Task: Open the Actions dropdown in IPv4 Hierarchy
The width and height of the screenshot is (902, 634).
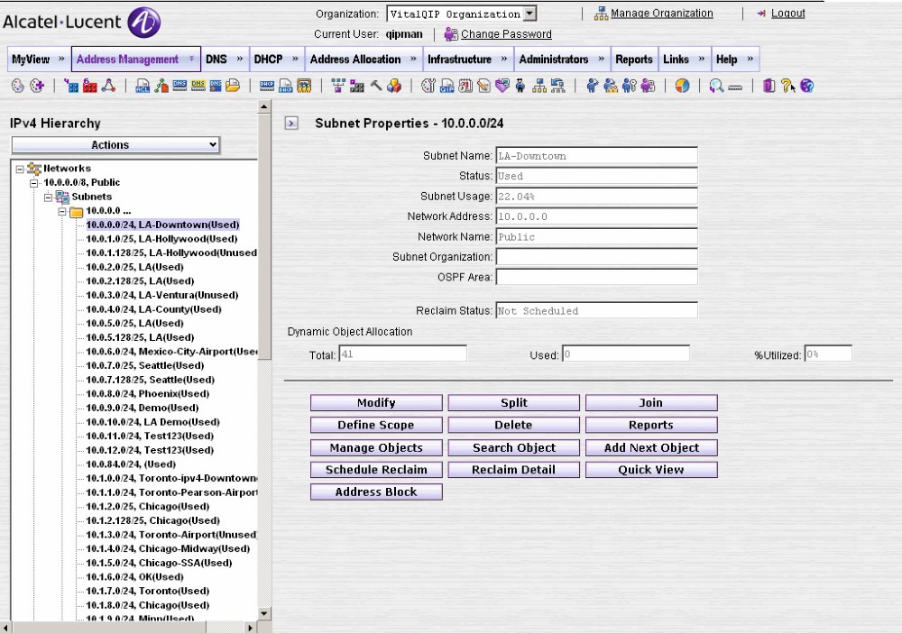Action: [x=115, y=145]
